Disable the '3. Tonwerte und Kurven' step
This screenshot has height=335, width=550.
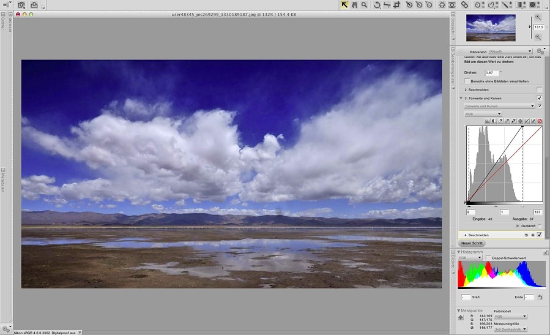click(540, 99)
